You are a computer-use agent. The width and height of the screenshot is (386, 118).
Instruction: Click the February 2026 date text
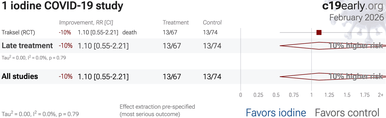(356, 17)
